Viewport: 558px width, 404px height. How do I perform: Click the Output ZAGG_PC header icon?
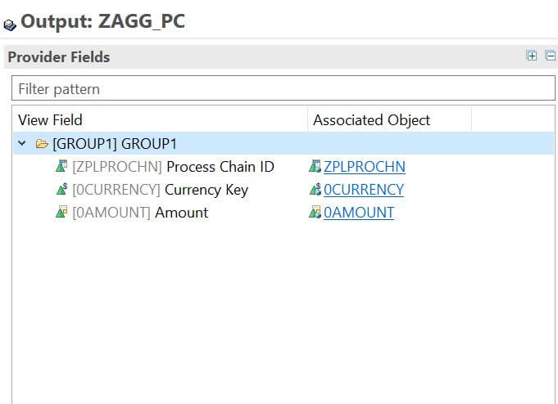click(10, 25)
